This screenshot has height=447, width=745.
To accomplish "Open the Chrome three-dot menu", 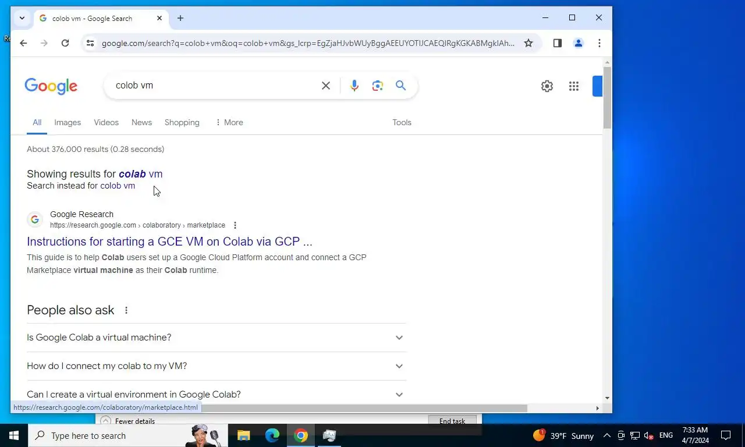I will click(x=599, y=43).
